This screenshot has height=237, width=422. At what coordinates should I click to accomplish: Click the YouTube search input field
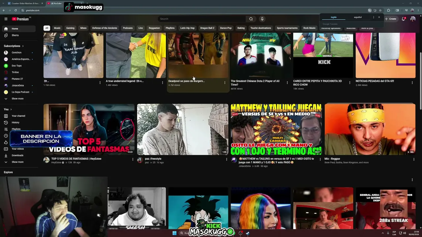(x=202, y=19)
